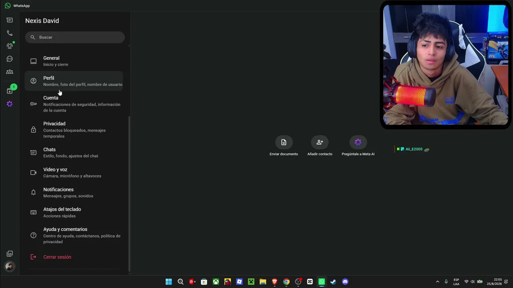Open File Explorer from taskbar
This screenshot has width=513, height=288.
(263, 282)
